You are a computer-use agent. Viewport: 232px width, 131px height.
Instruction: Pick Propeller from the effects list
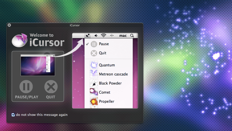[x=107, y=102]
